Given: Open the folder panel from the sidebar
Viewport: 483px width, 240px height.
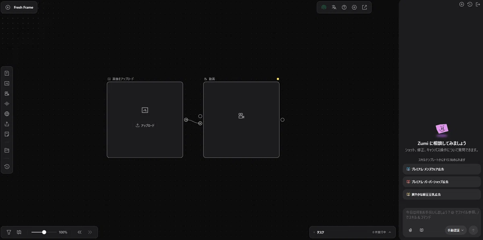Looking at the screenshot, I should 7,150.
